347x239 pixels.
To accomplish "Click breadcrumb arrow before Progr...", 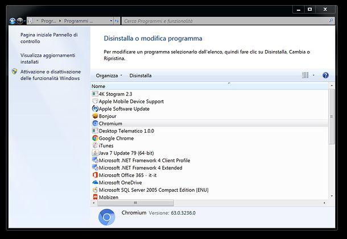I will pyautogui.click(x=37, y=21).
